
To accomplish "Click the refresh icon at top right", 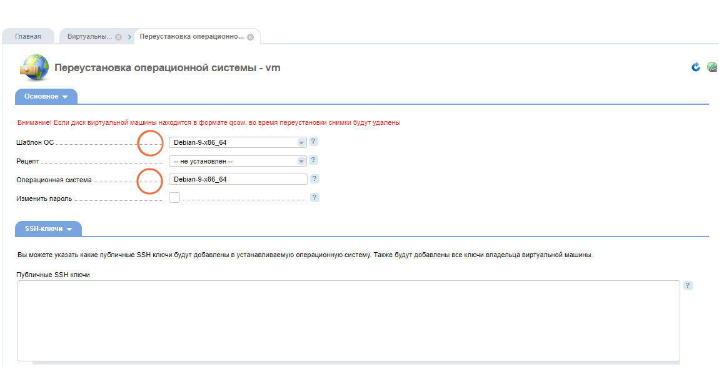I will click(696, 67).
